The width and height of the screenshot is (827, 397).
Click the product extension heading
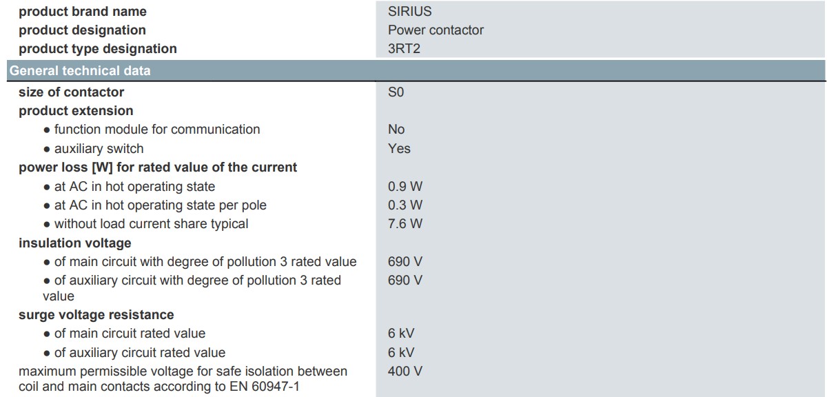pos(76,111)
